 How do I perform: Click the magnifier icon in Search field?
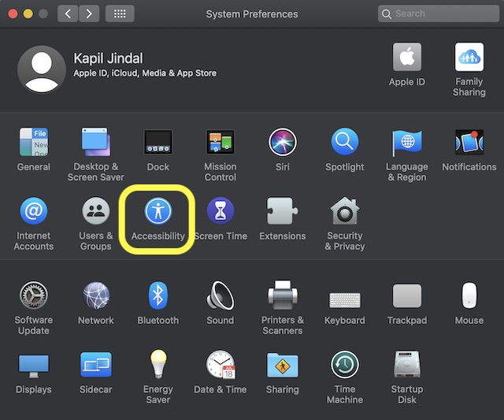387,14
